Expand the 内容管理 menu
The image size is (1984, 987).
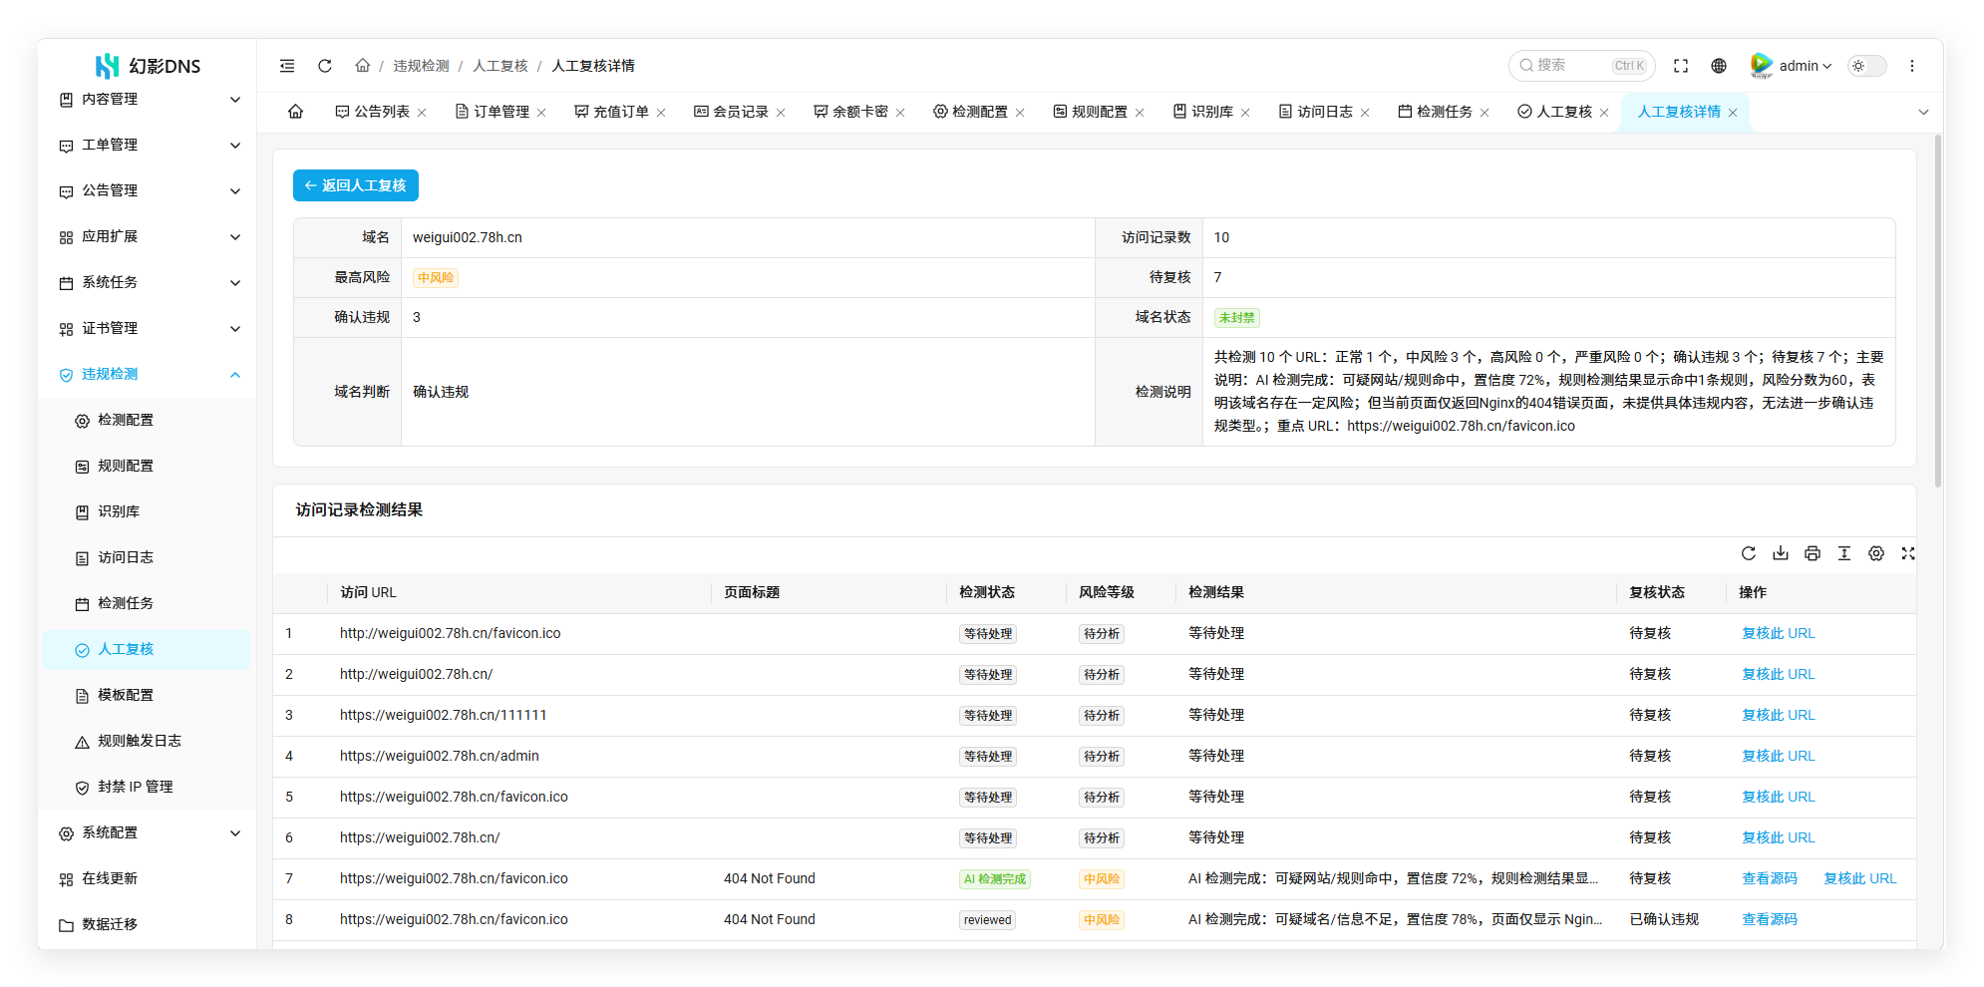148,99
